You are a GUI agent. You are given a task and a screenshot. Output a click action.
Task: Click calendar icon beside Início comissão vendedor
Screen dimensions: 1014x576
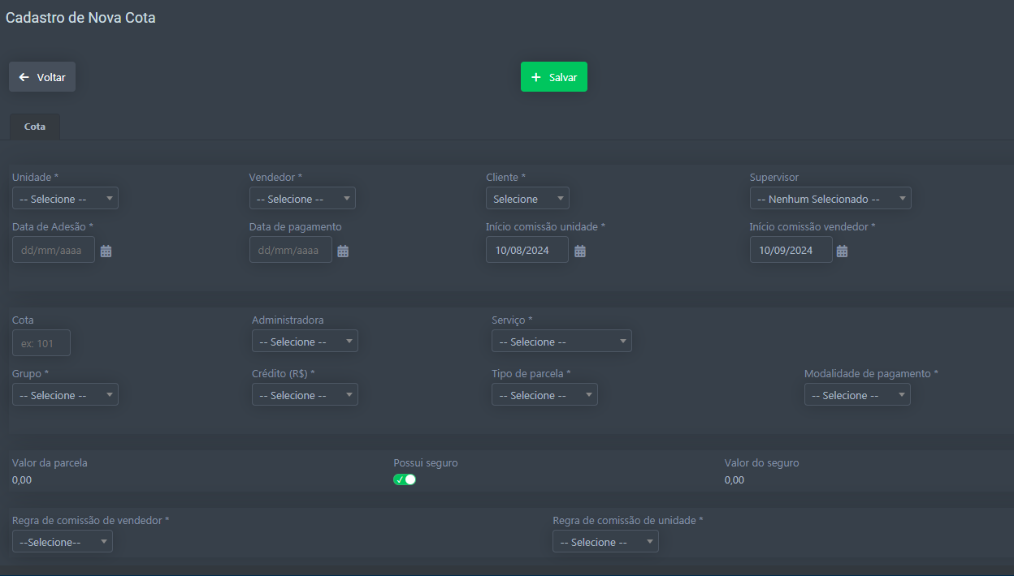click(x=843, y=251)
